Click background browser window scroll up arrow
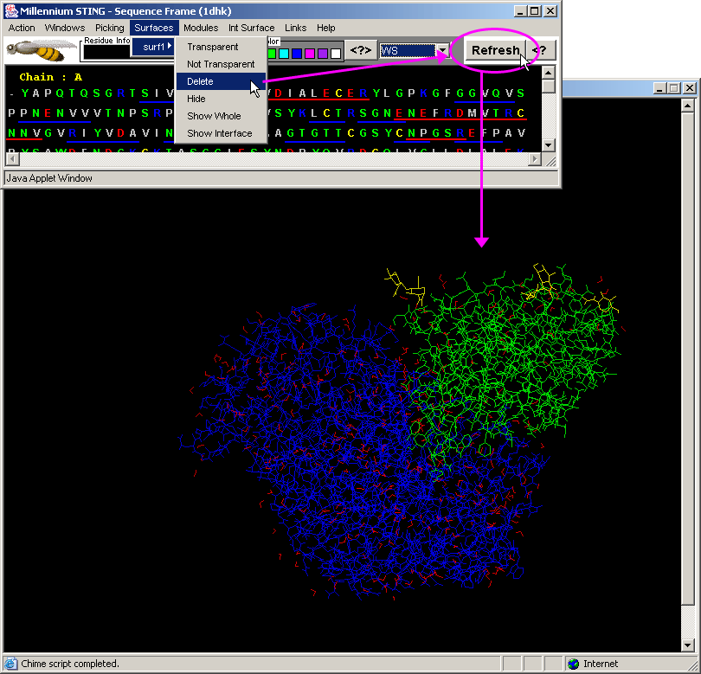The width and height of the screenshot is (701, 674). tap(688, 106)
